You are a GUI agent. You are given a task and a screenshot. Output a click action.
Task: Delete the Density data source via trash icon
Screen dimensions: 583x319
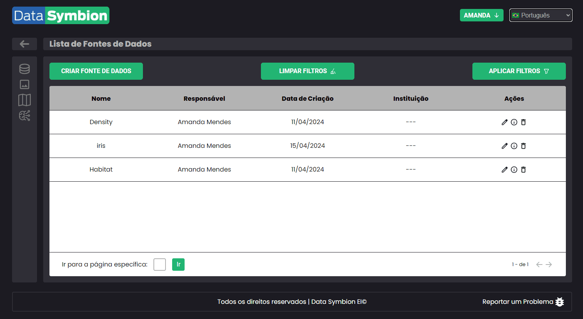[x=523, y=122]
